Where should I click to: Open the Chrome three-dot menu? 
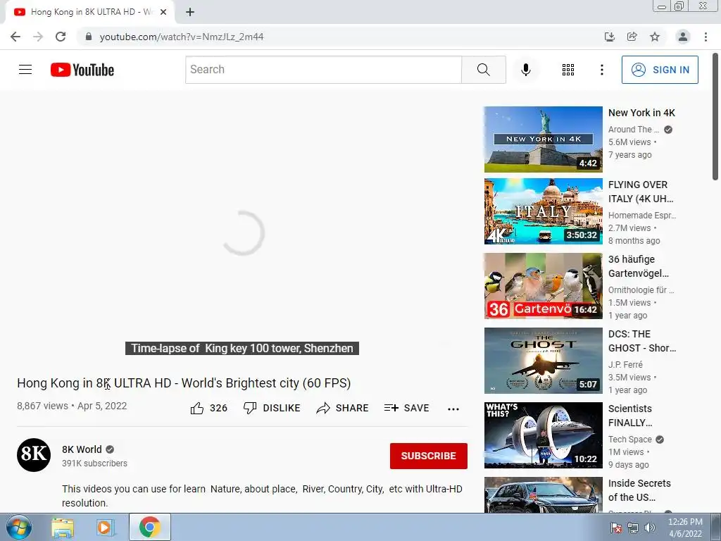(x=706, y=37)
